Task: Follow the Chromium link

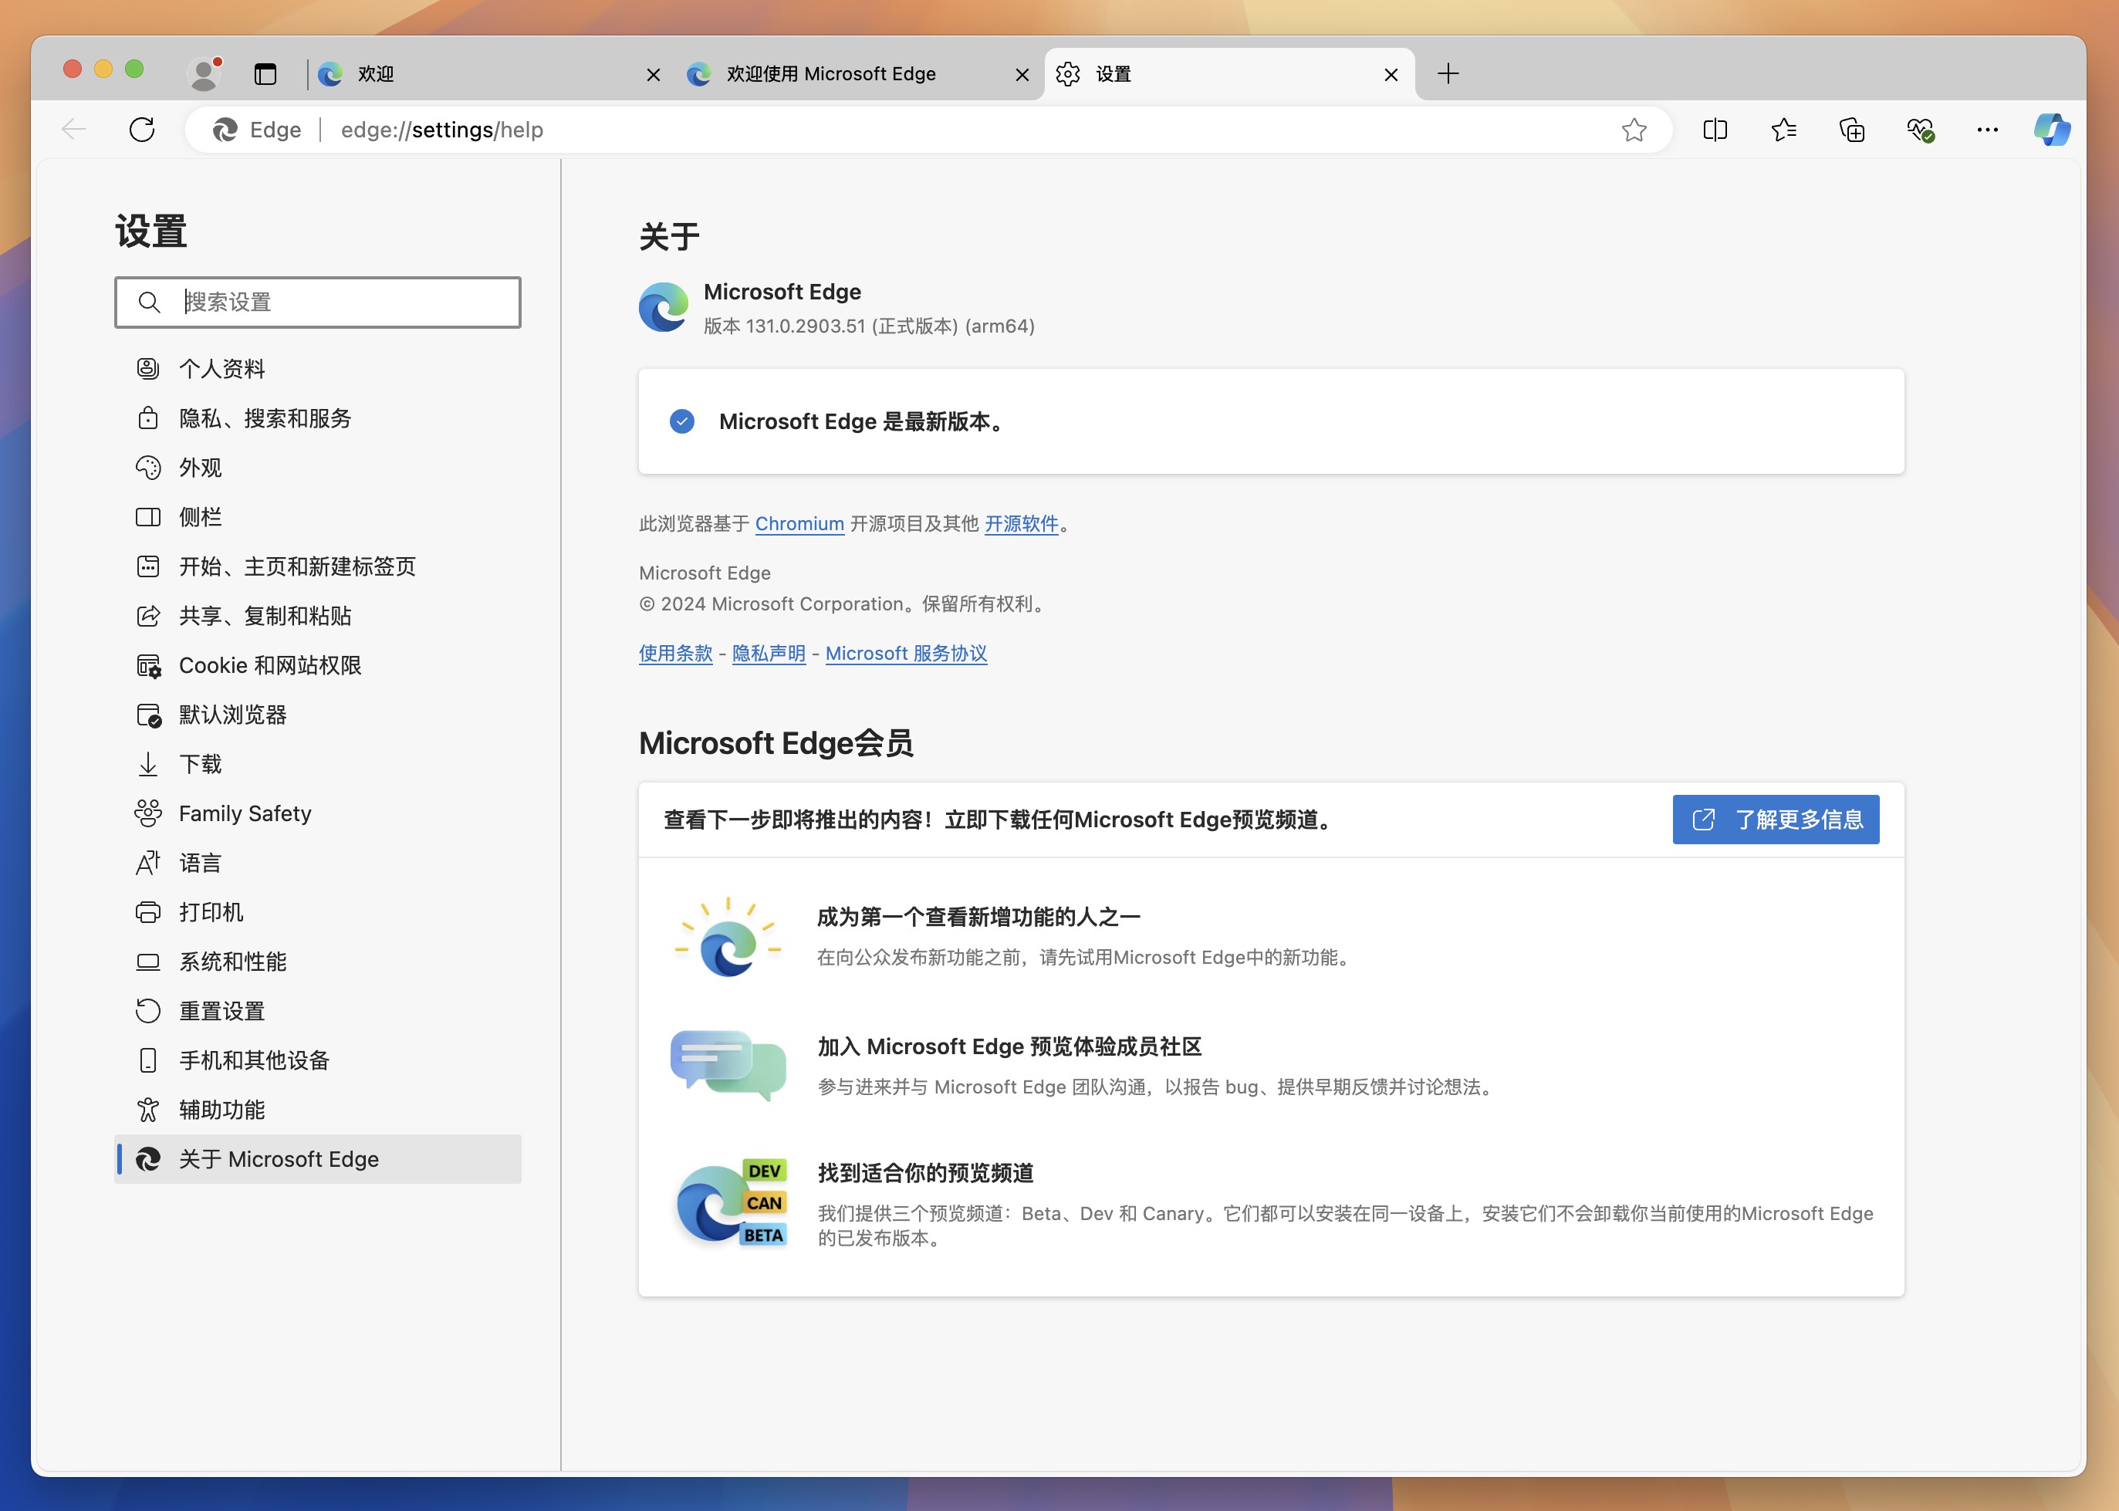Action: click(x=799, y=524)
